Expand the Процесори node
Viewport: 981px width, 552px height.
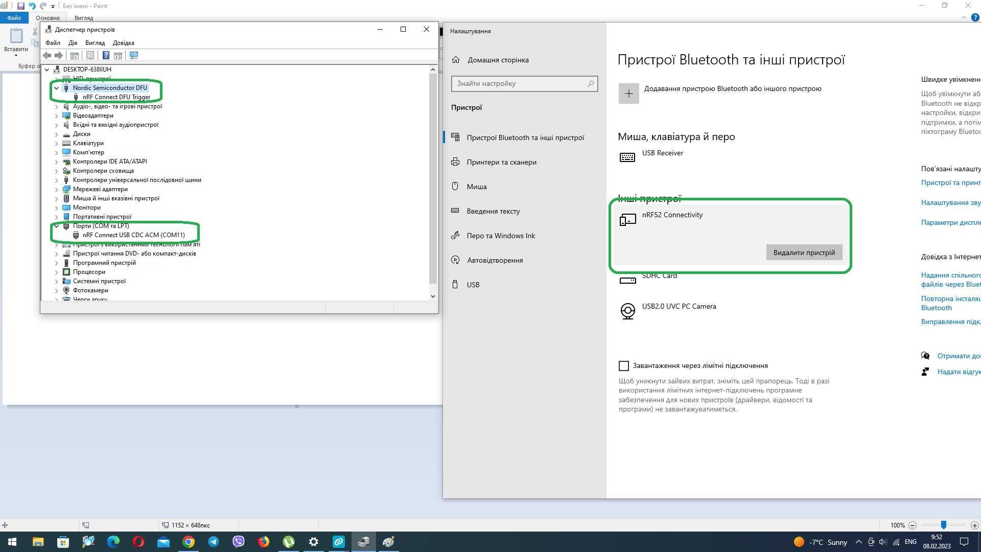[x=56, y=272]
